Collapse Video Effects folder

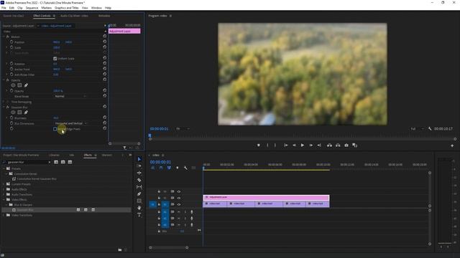(4, 199)
